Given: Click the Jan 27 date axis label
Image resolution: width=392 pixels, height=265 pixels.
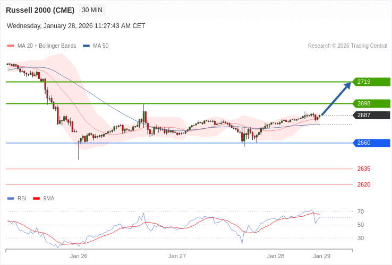Looking at the screenshot, I should [177, 257].
